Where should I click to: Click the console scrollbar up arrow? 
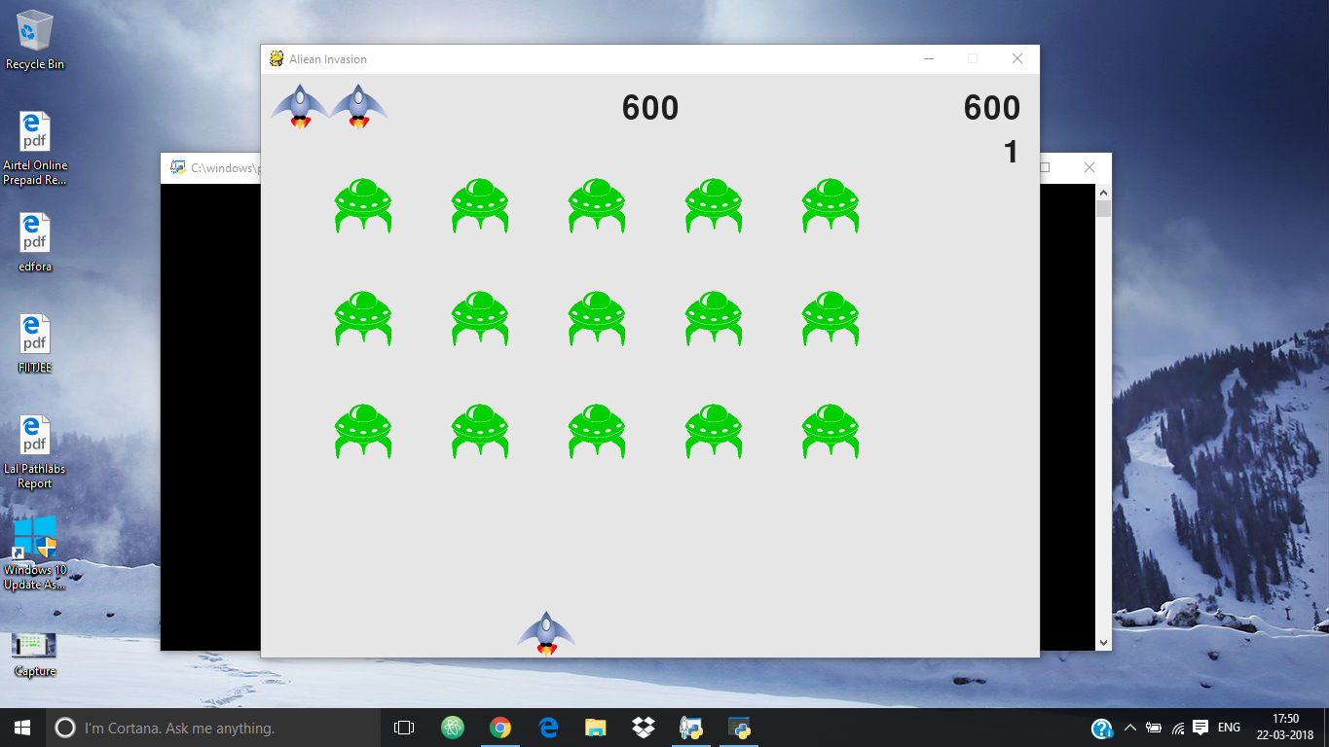1103,193
